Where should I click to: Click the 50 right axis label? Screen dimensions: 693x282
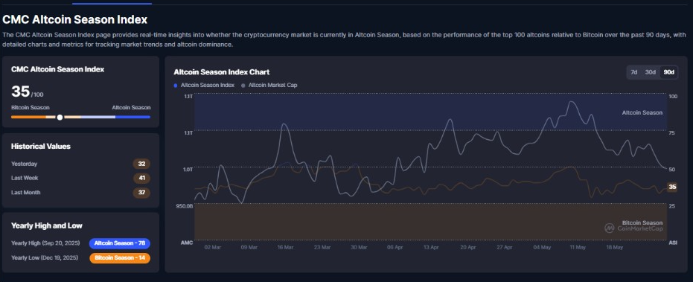pos(672,170)
